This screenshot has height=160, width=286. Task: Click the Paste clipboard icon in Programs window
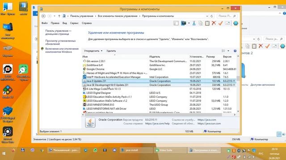tap(207, 23)
